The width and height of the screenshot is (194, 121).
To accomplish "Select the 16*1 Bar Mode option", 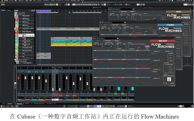I will [x=169, y=60].
